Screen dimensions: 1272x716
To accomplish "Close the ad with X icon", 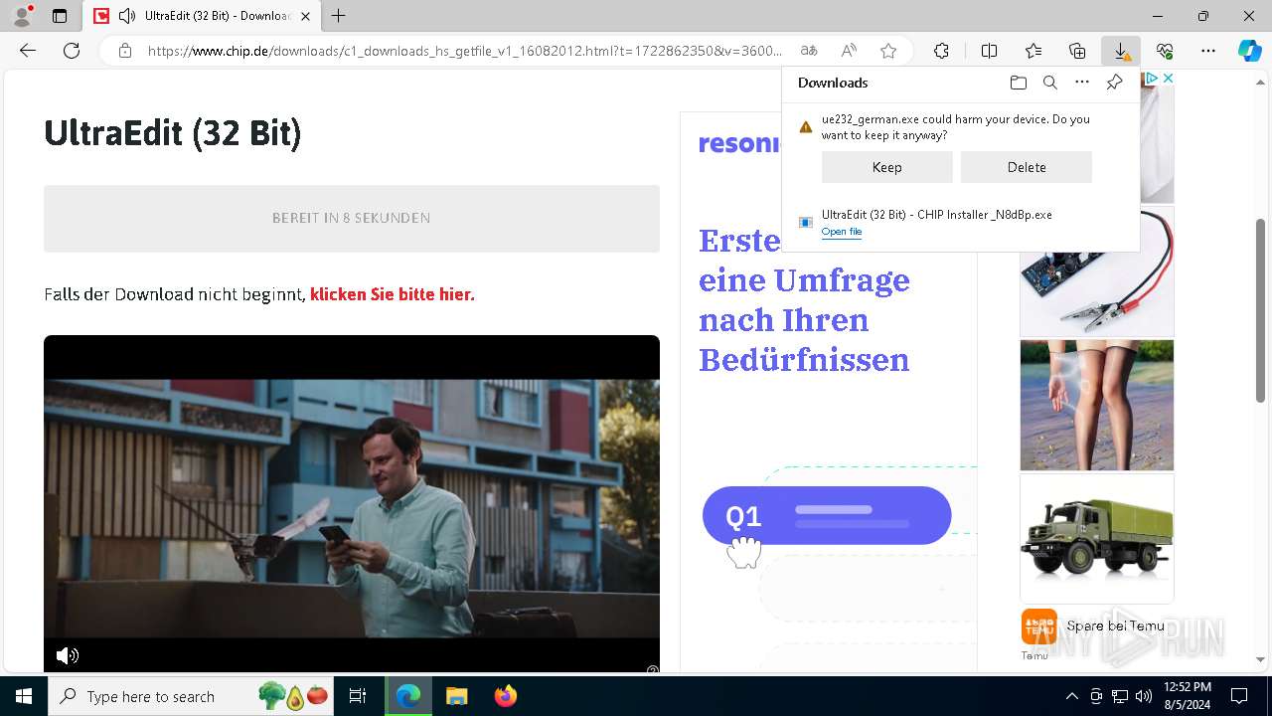I will click(1168, 78).
